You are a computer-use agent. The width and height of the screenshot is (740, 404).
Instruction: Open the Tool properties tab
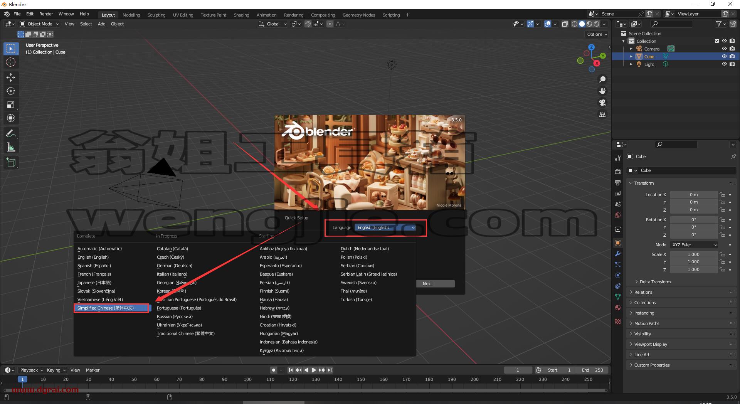pyautogui.click(x=618, y=158)
